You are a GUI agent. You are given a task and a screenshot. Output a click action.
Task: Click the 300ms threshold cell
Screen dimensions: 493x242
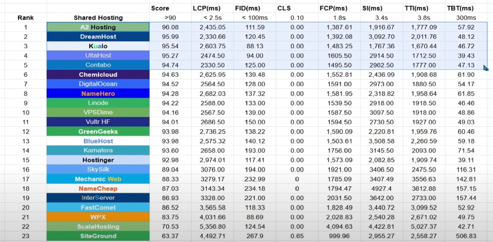click(x=466, y=18)
